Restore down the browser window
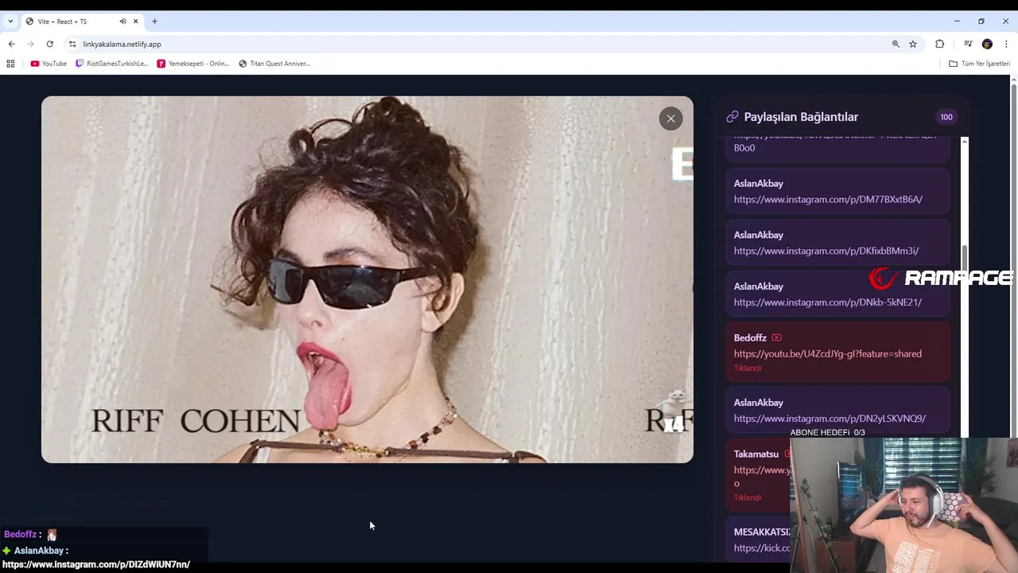Screen dimensions: 1018x573 pos(981,21)
